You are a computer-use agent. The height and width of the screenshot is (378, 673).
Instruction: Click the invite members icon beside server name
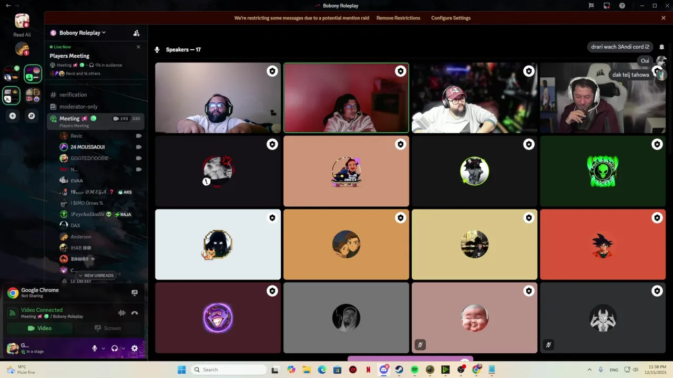137,33
